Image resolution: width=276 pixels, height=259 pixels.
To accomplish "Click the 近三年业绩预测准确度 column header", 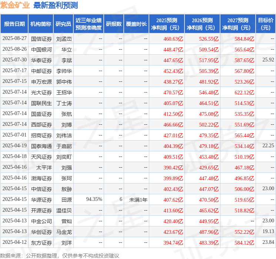I will 89,24.
